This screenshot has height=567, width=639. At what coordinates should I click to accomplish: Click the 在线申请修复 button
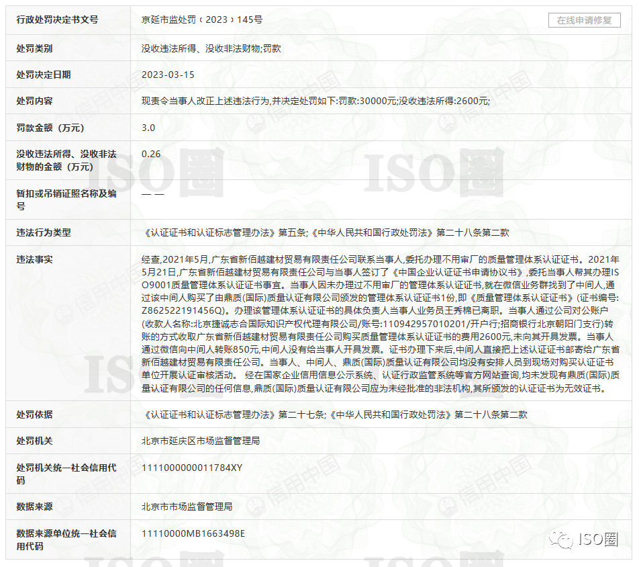(x=584, y=20)
